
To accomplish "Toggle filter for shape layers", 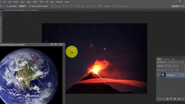I will coord(179,62).
